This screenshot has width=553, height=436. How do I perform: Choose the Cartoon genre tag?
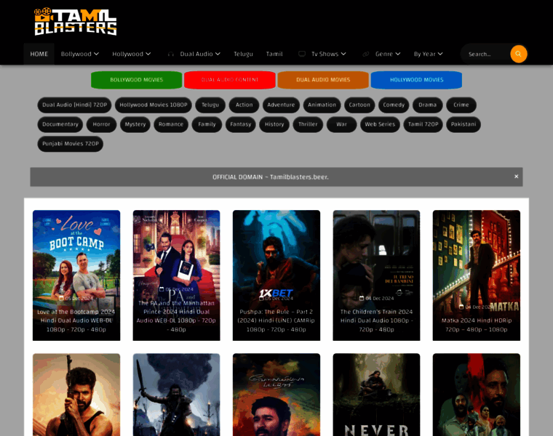[x=359, y=105]
